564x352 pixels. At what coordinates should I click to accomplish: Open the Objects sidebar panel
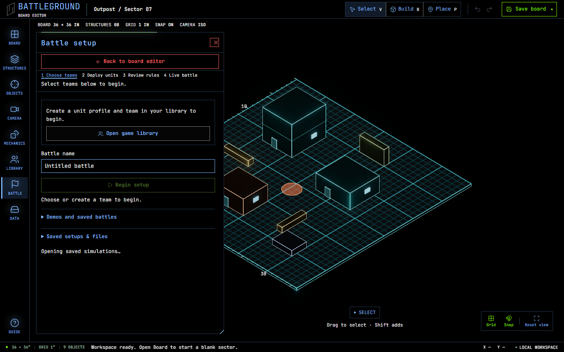[14, 88]
